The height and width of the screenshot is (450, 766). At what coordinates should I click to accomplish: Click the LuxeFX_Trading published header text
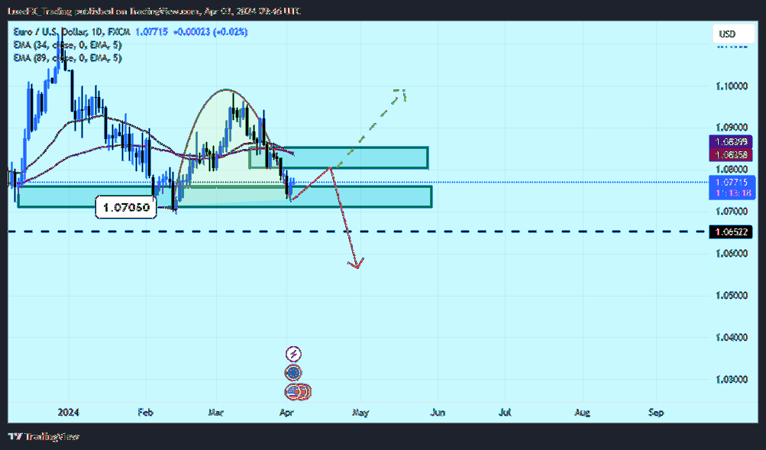coord(154,11)
